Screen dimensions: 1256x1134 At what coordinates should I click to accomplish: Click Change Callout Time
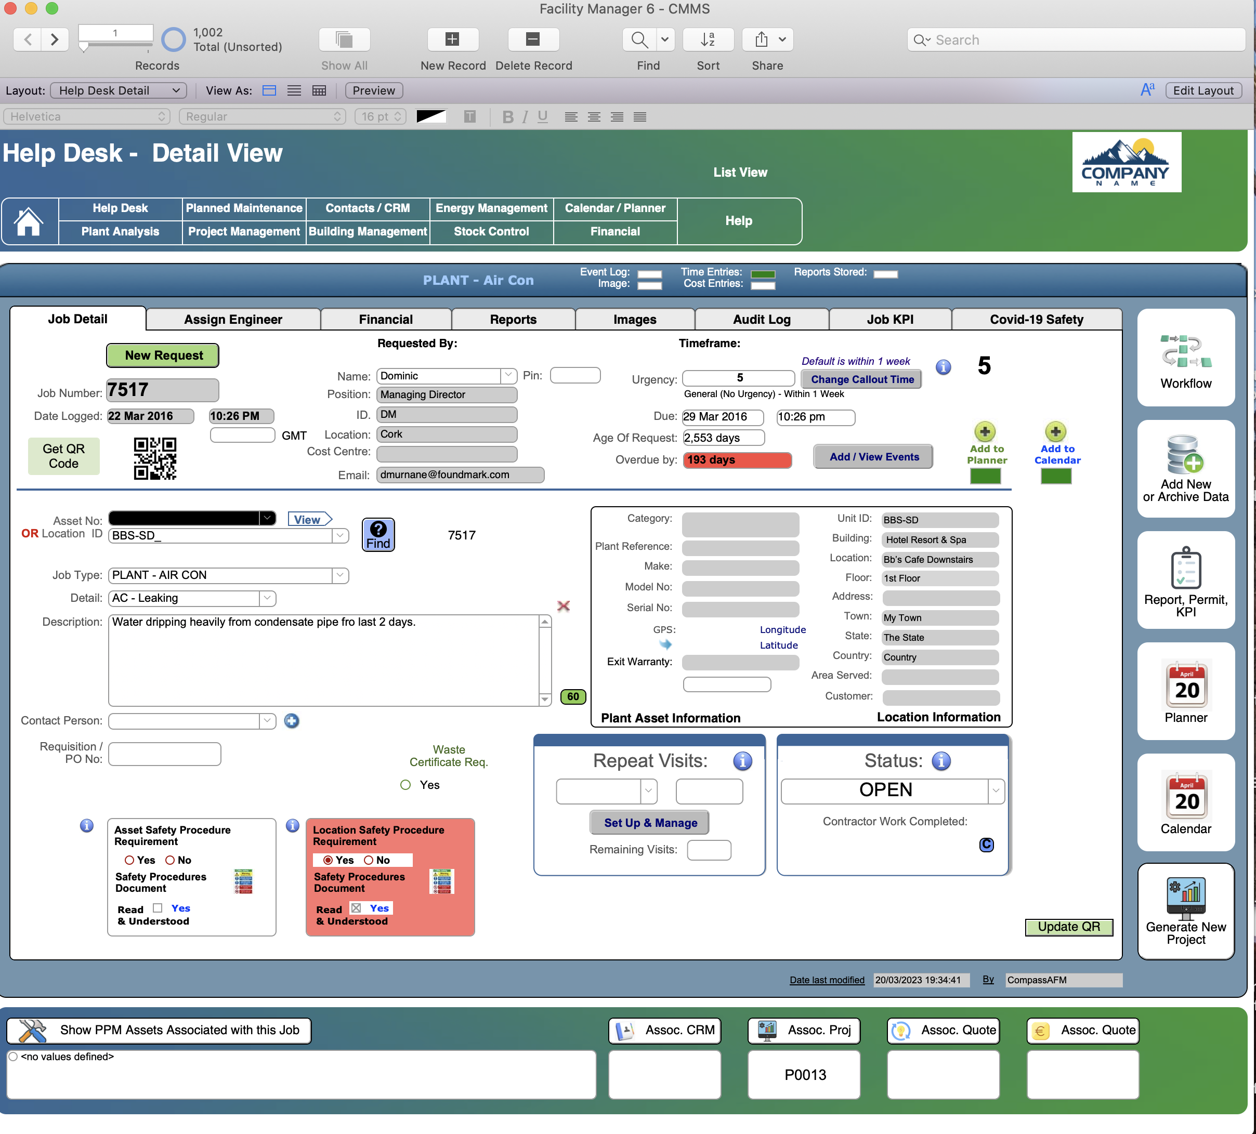[861, 379]
